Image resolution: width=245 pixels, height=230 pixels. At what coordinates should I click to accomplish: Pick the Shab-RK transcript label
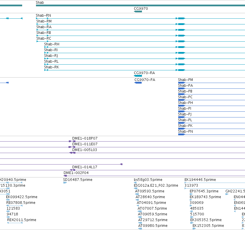coord(52,67)
